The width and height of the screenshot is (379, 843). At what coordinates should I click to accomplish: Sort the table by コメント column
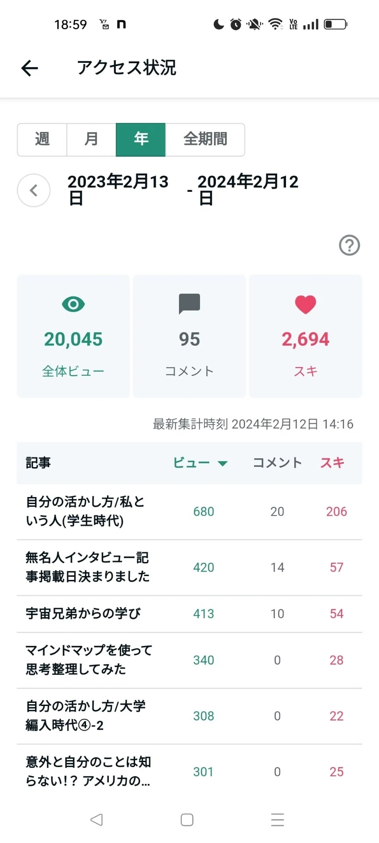pyautogui.click(x=277, y=463)
